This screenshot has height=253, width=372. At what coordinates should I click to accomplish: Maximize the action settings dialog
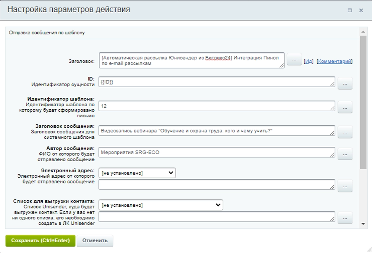click(349, 10)
